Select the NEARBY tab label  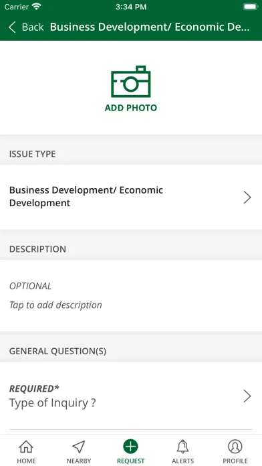point(79,461)
